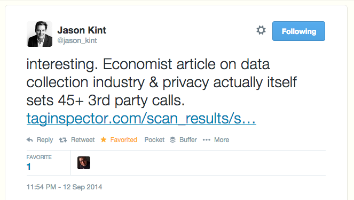
Task: Toggle the orange favorited star
Action: [104, 139]
